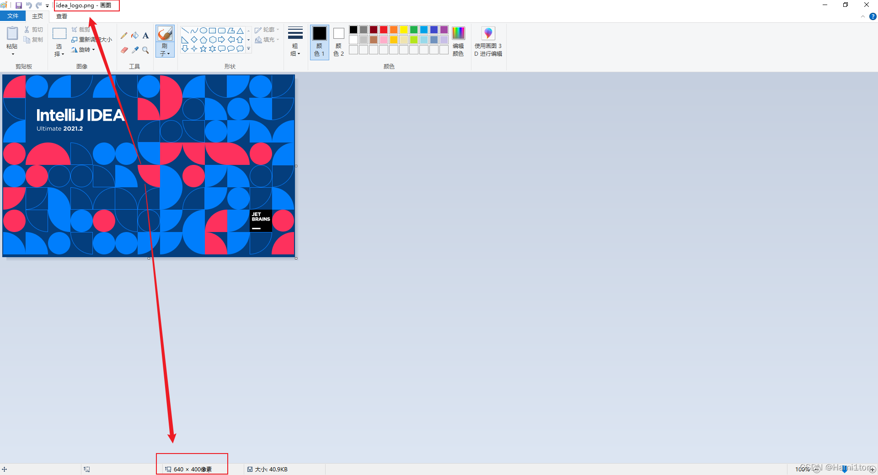Choose the purple color swatch
878x475 pixels.
pos(444,30)
